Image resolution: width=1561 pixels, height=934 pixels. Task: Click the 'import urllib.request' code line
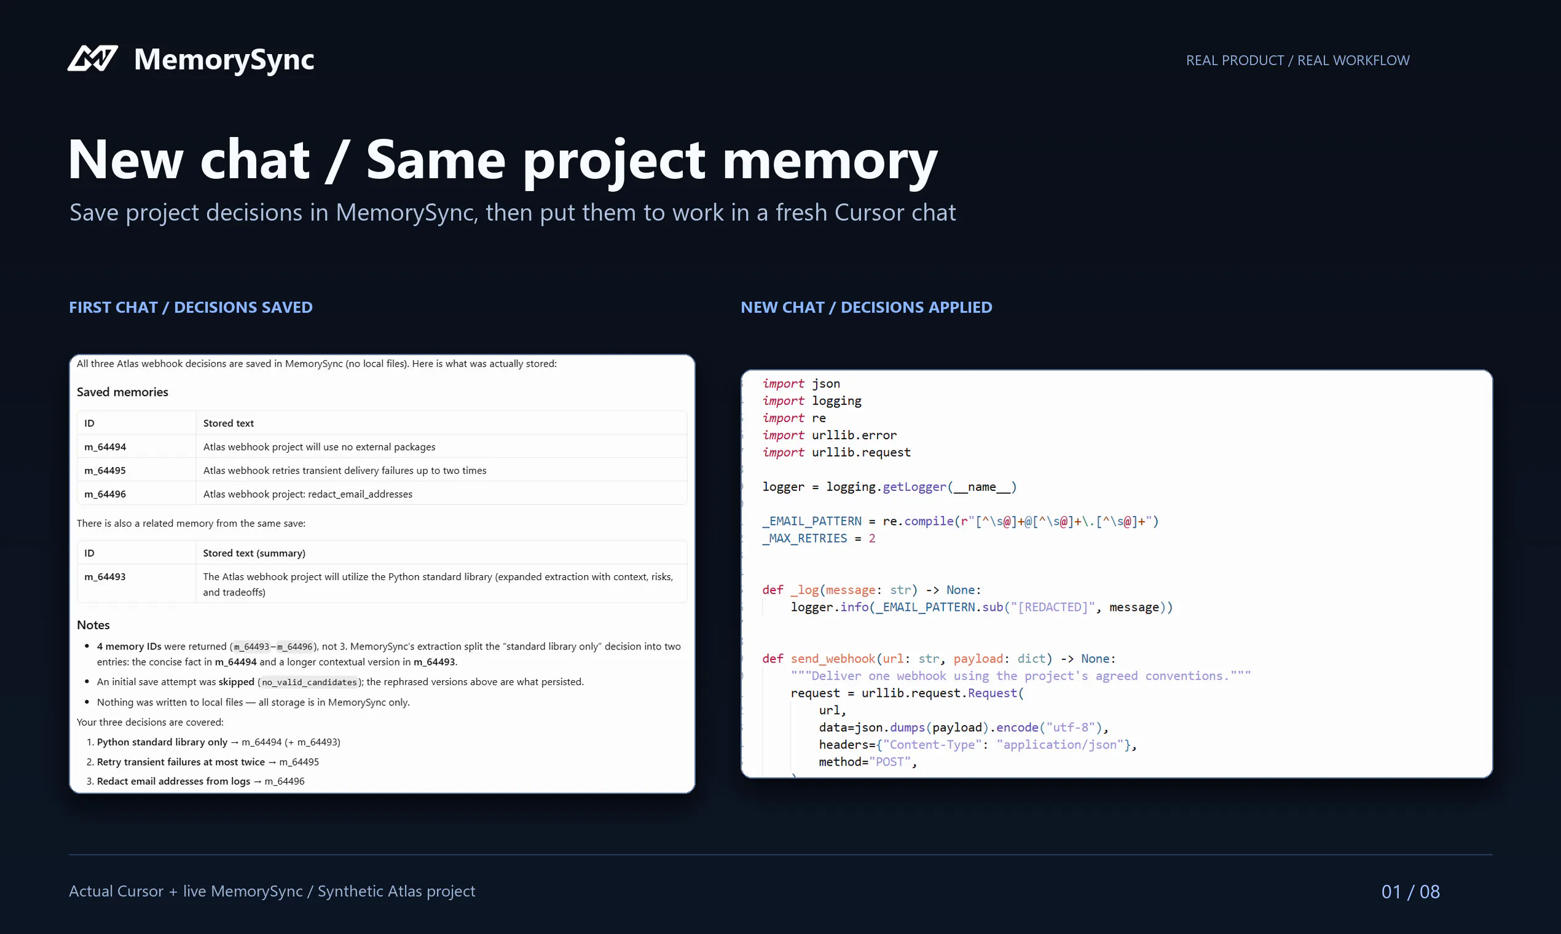836,452
